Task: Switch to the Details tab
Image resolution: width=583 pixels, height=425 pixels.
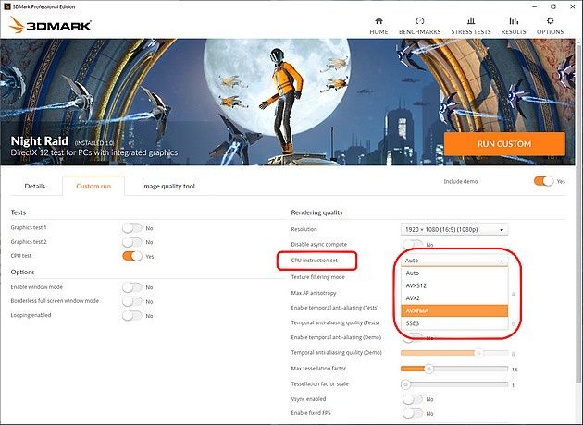Action: pyautogui.click(x=35, y=186)
